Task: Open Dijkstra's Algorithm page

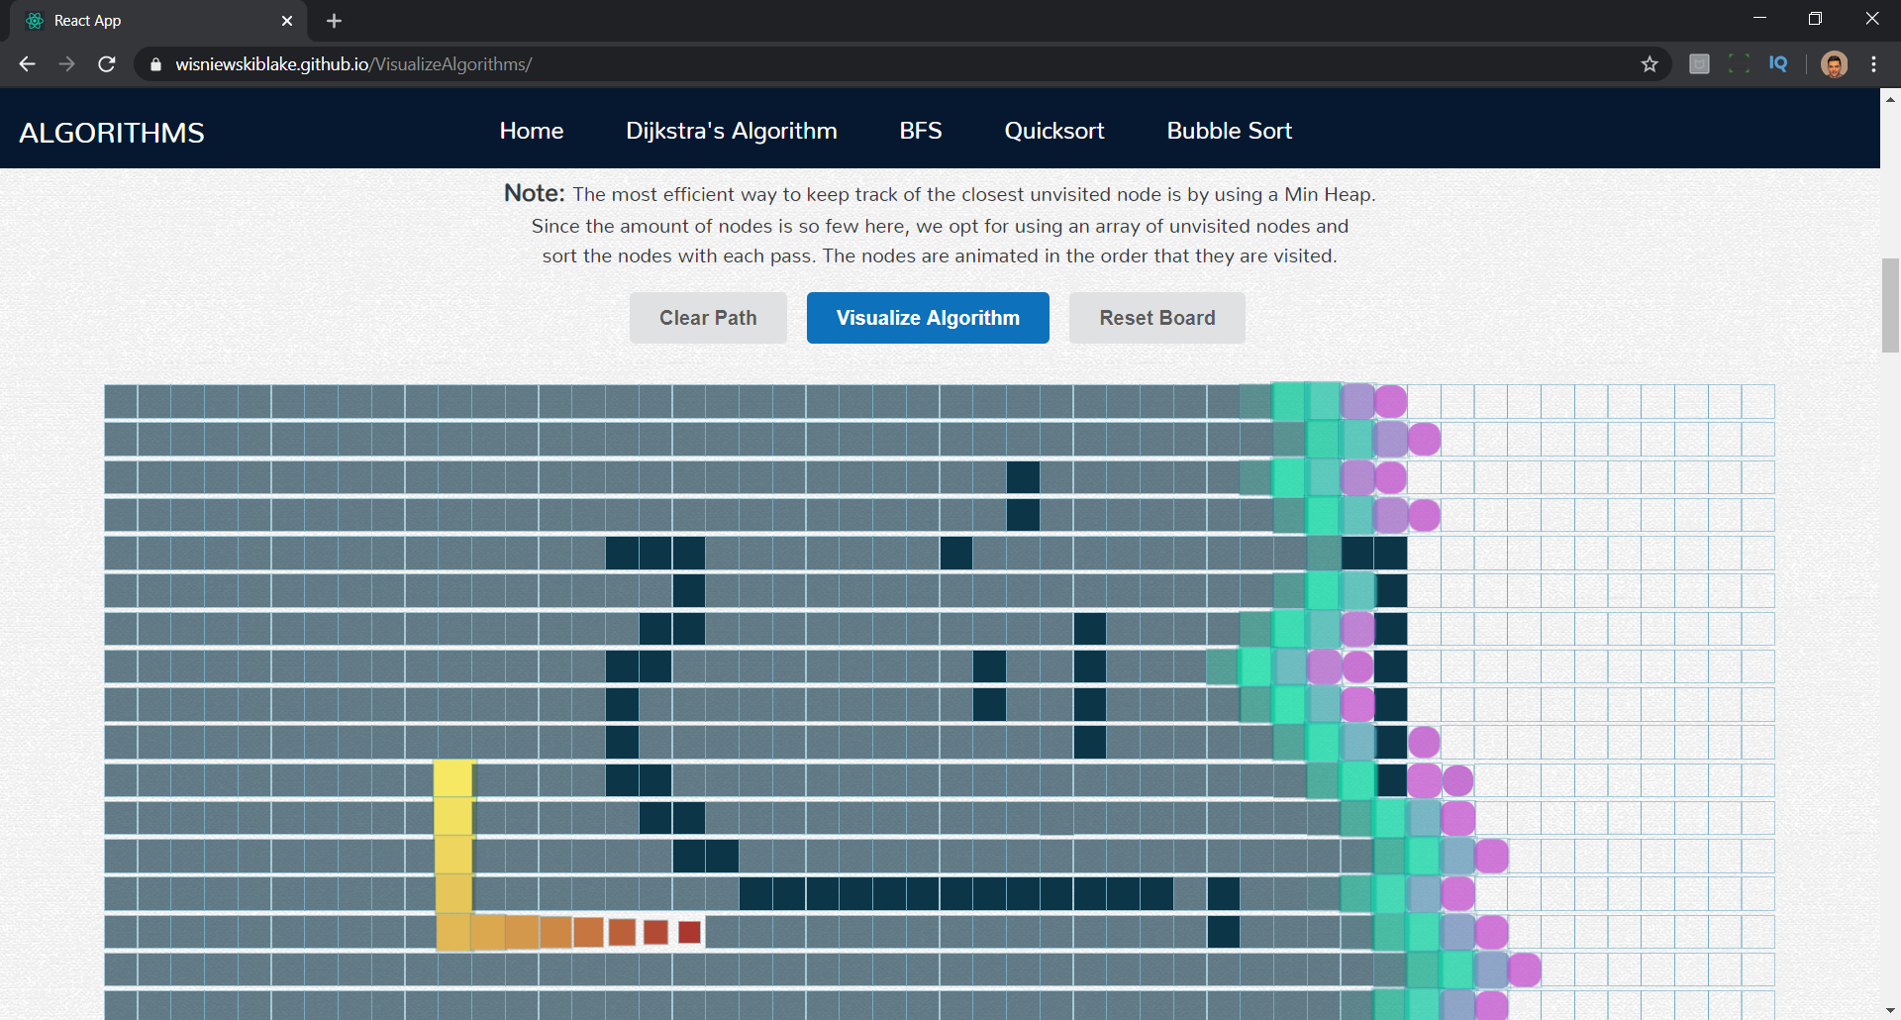Action: tap(731, 131)
